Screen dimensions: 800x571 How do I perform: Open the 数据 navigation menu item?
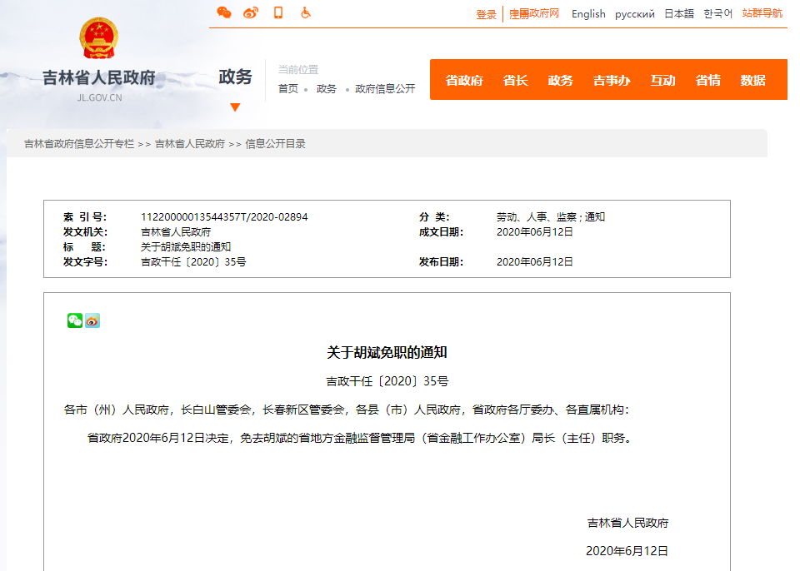(x=752, y=80)
